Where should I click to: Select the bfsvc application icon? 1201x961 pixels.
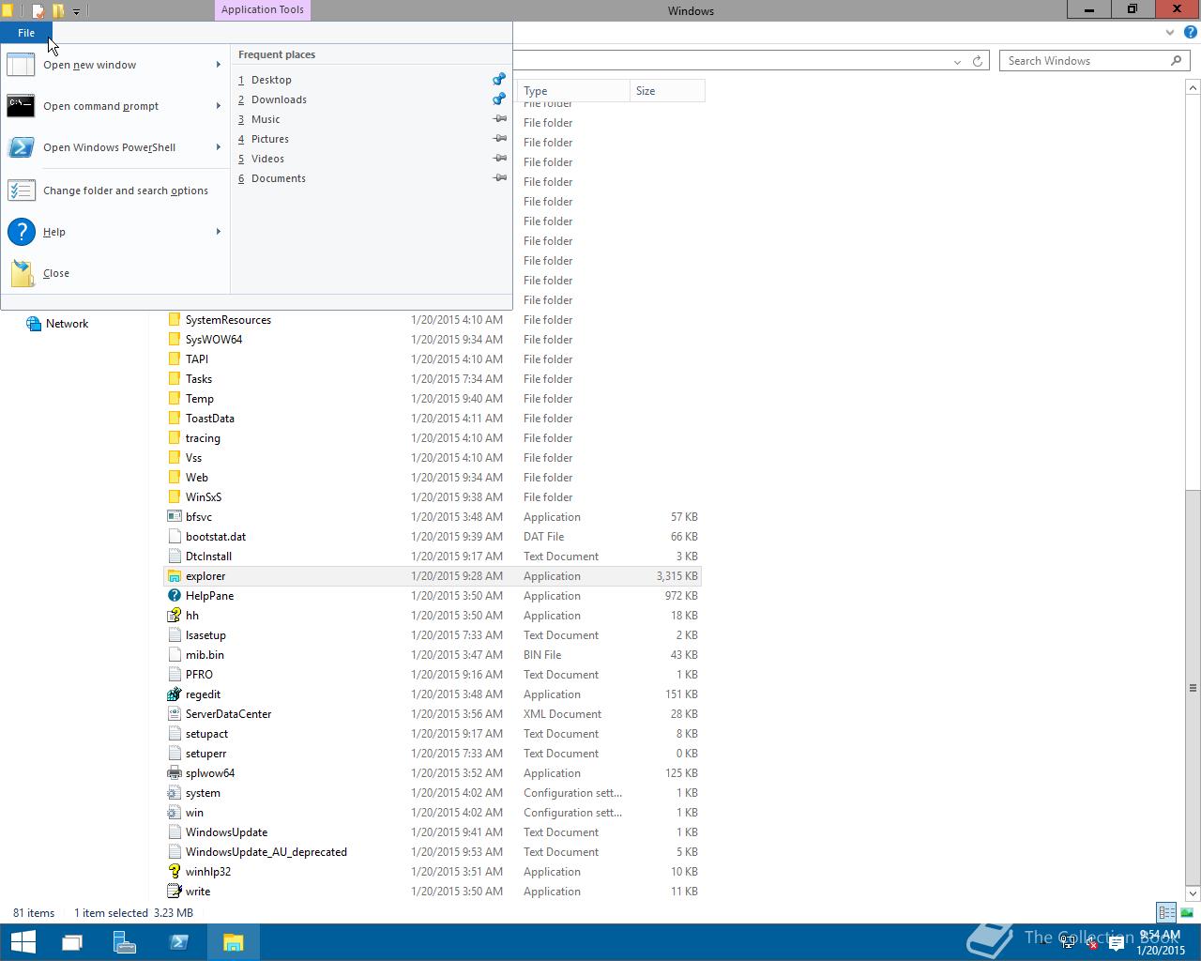tap(174, 517)
